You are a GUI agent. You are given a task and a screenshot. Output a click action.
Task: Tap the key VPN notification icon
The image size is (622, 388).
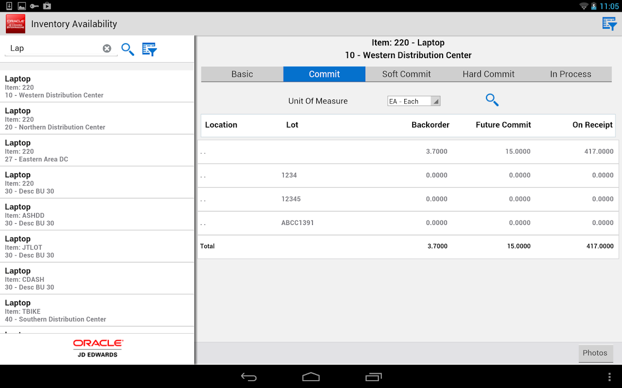(x=35, y=6)
